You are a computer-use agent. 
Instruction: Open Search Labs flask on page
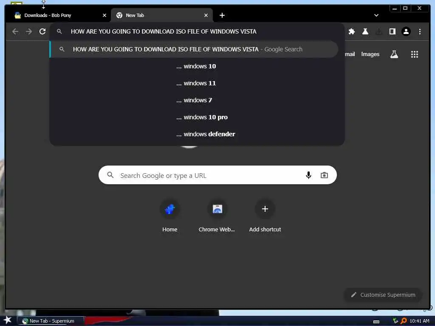394,54
